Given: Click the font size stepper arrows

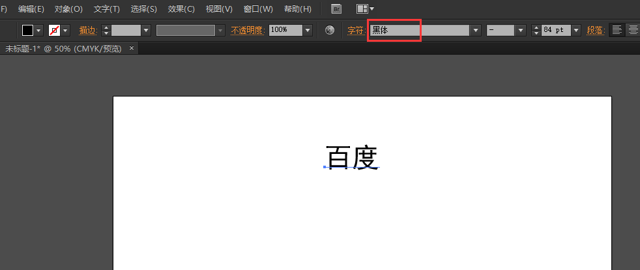Looking at the screenshot, I should tap(536, 30).
